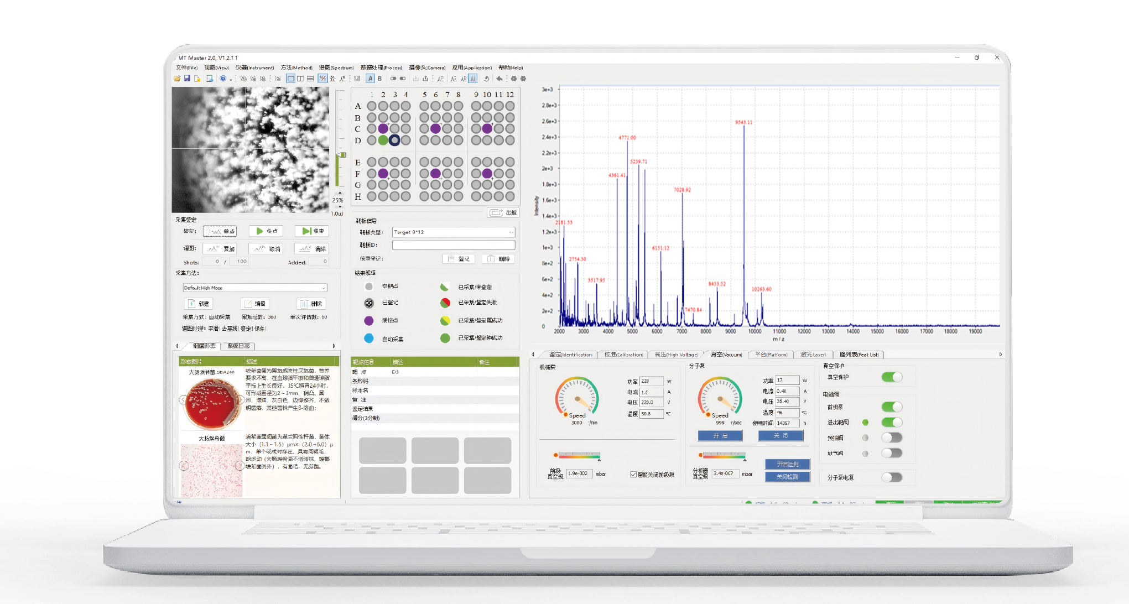Click the 'B' spectrum toolbar icon
Screen dimensions: 1129x604
(x=380, y=79)
